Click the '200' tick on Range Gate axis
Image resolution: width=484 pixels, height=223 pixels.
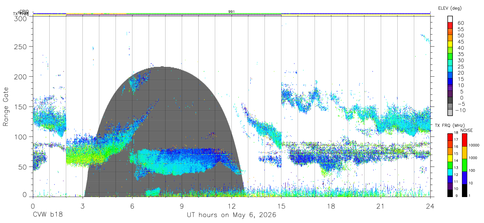click(x=21, y=76)
